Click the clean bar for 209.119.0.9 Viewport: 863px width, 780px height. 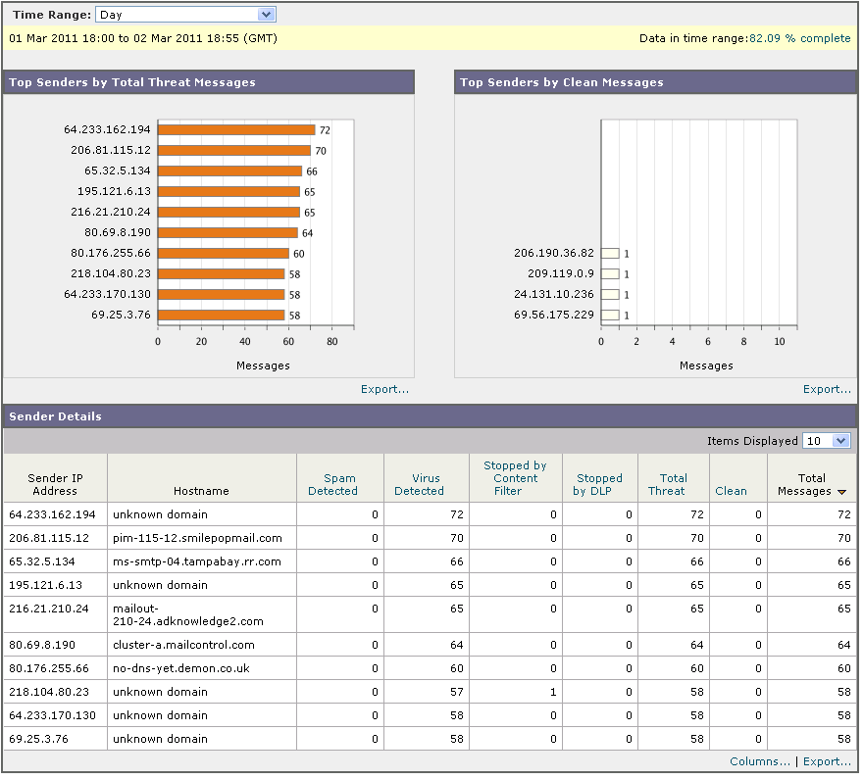tap(610, 274)
